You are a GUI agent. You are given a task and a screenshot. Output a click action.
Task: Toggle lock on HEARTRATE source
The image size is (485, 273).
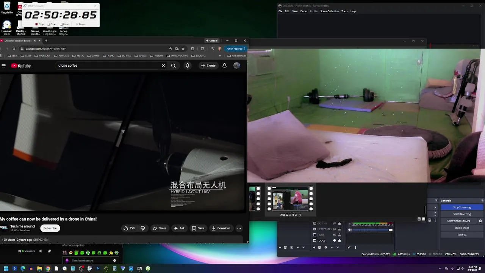(x=339, y=229)
